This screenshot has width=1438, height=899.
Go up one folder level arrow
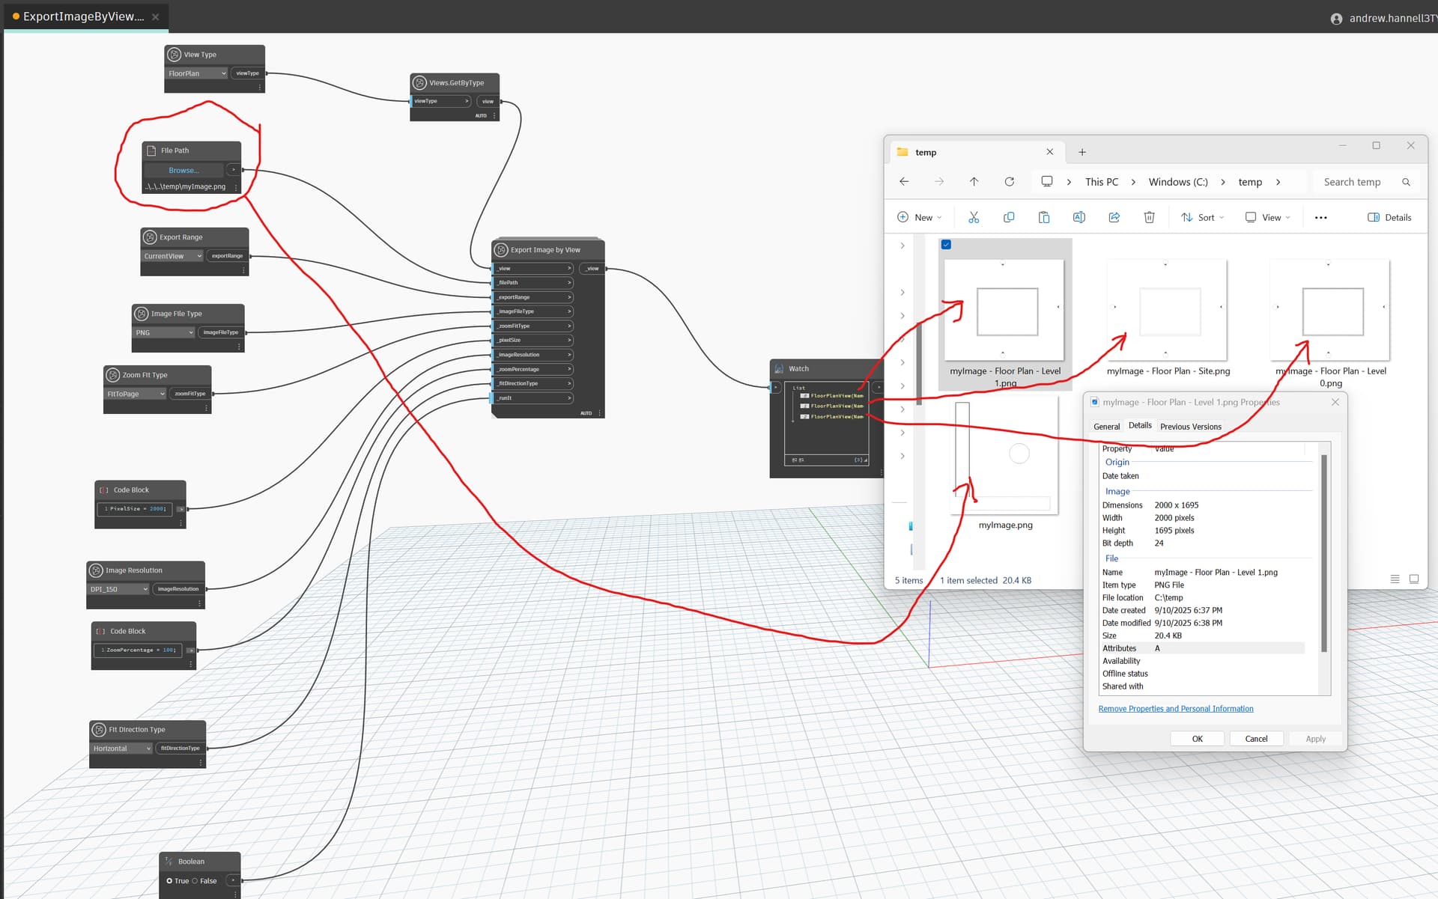tap(974, 182)
